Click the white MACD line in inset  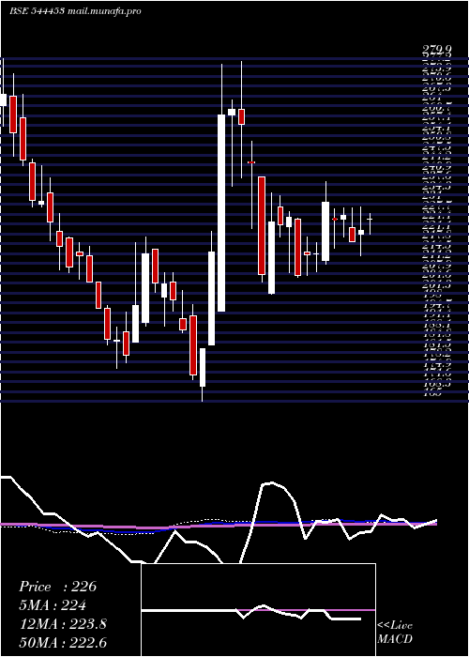189,610
